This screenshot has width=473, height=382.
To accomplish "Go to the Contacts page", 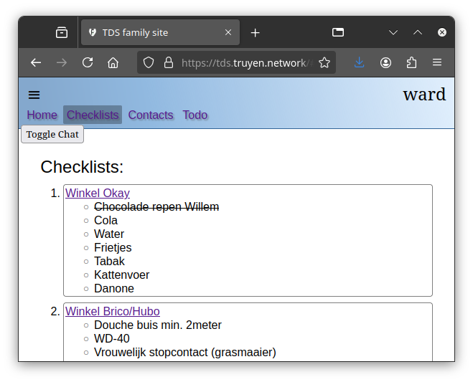I will pyautogui.click(x=151, y=115).
